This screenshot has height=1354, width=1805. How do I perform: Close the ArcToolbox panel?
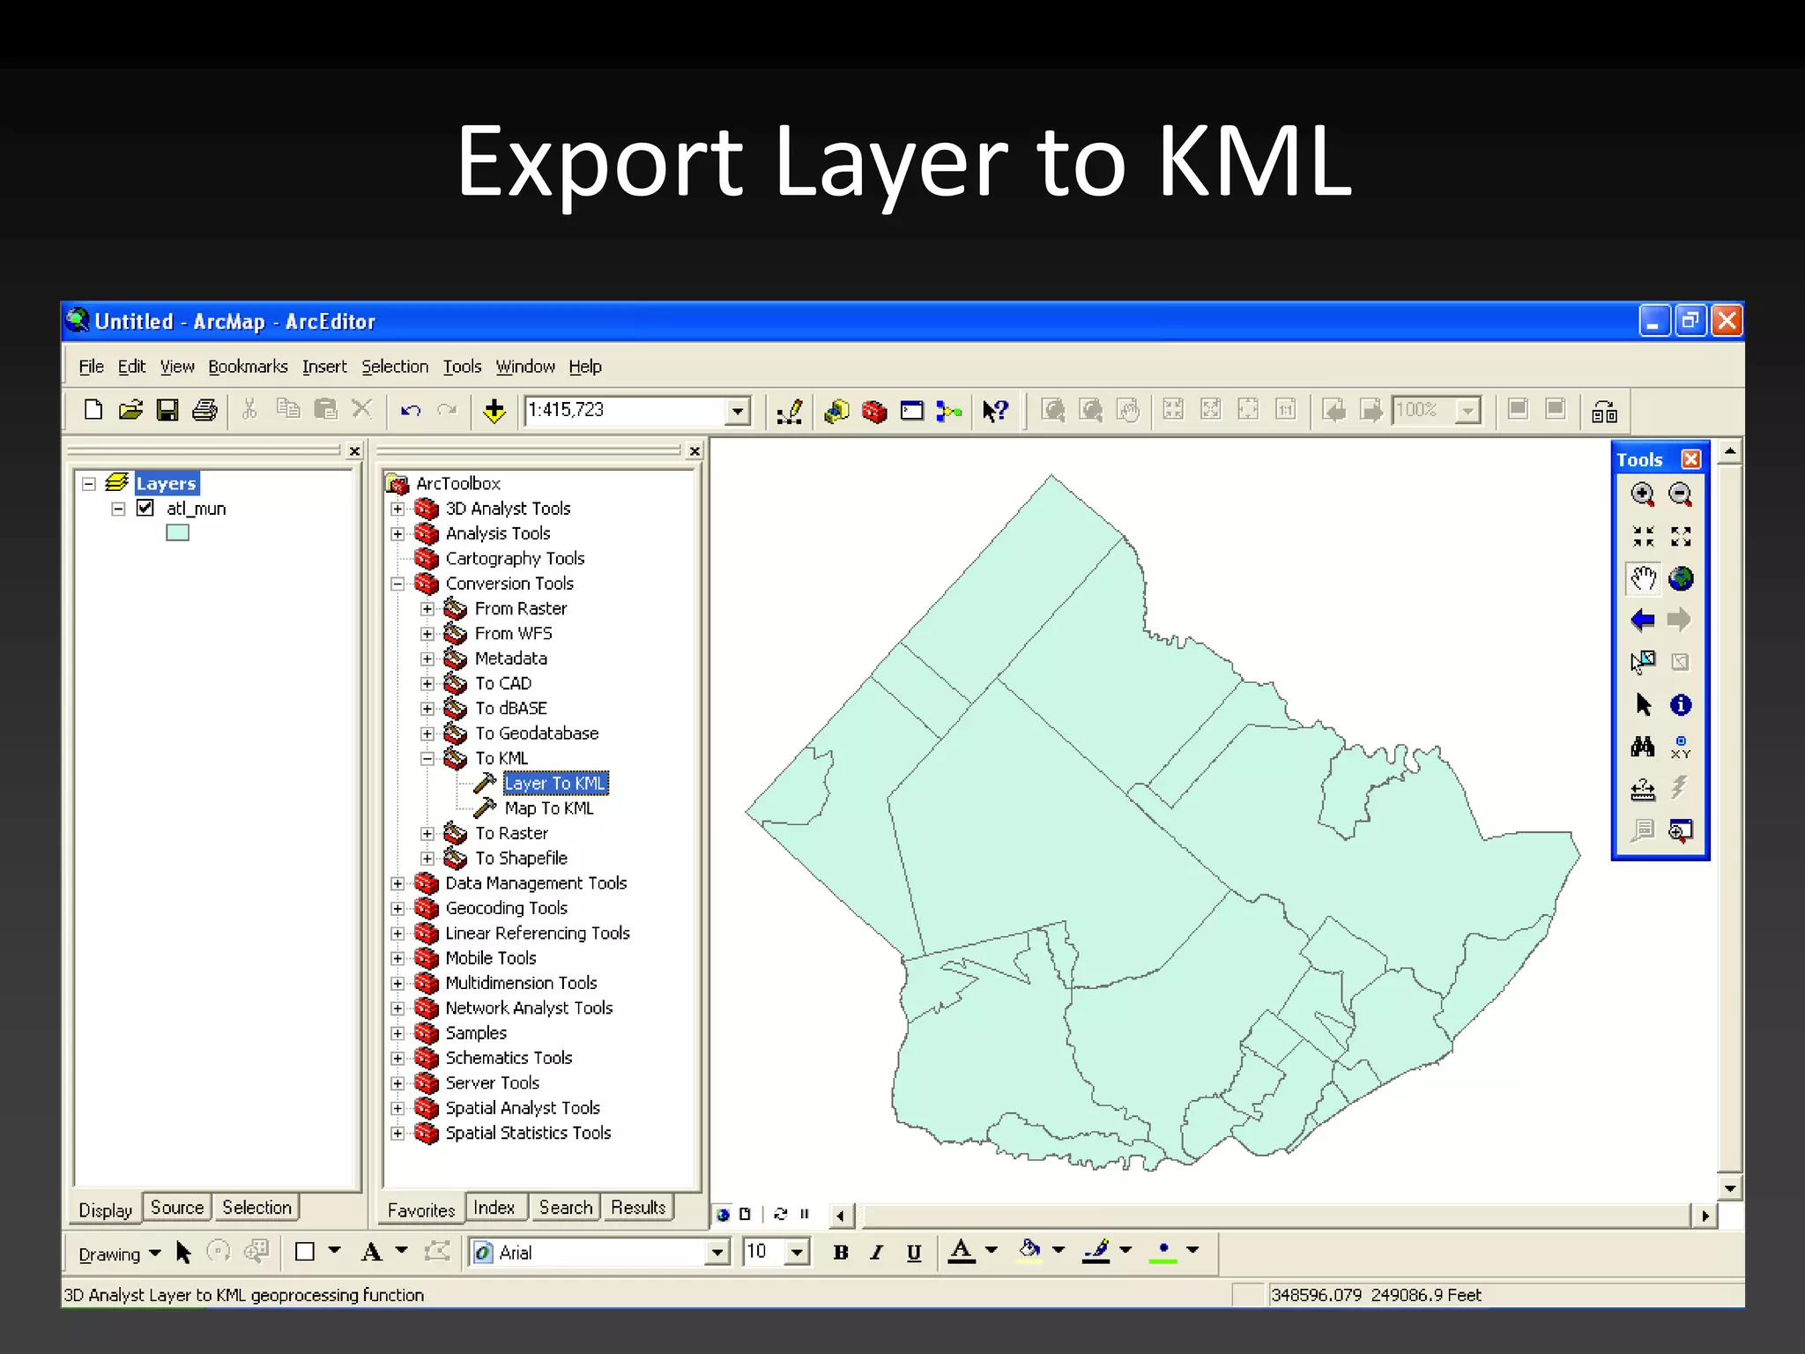coord(695,451)
